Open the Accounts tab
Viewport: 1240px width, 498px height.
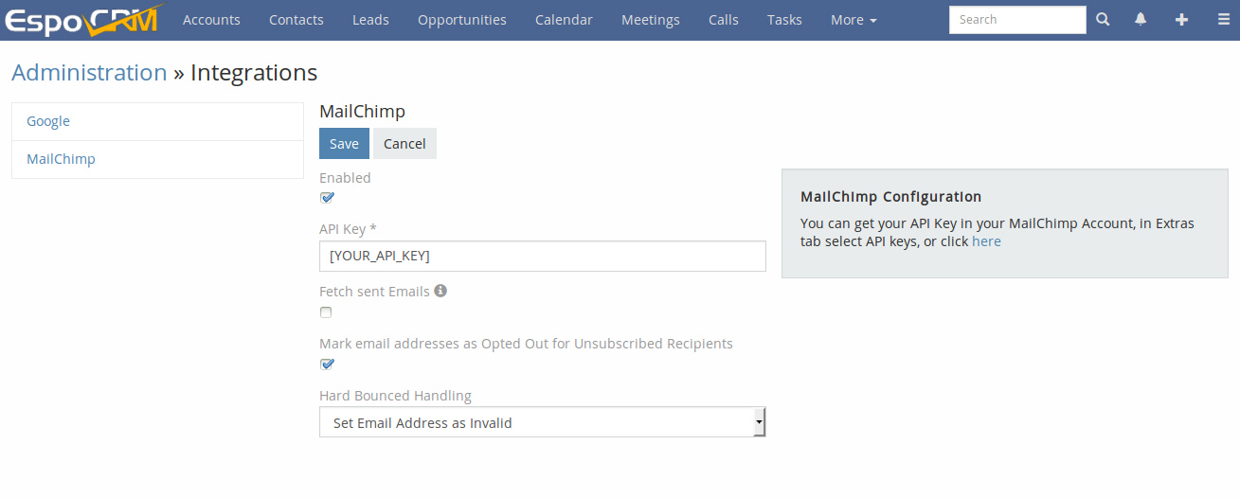click(211, 20)
